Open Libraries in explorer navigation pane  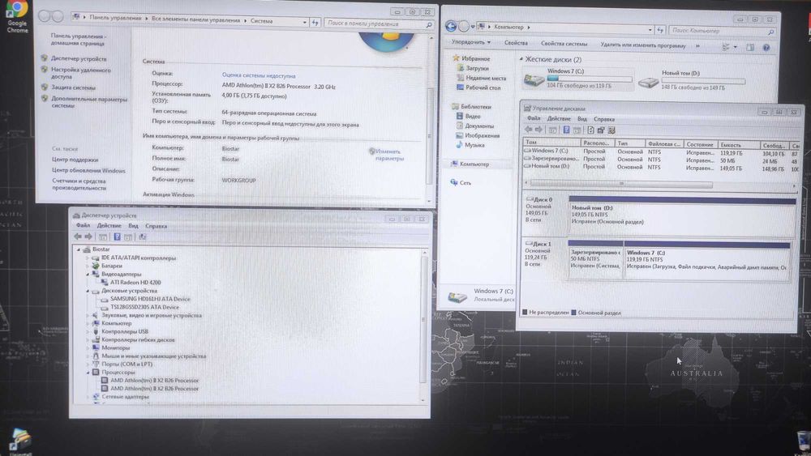point(476,107)
